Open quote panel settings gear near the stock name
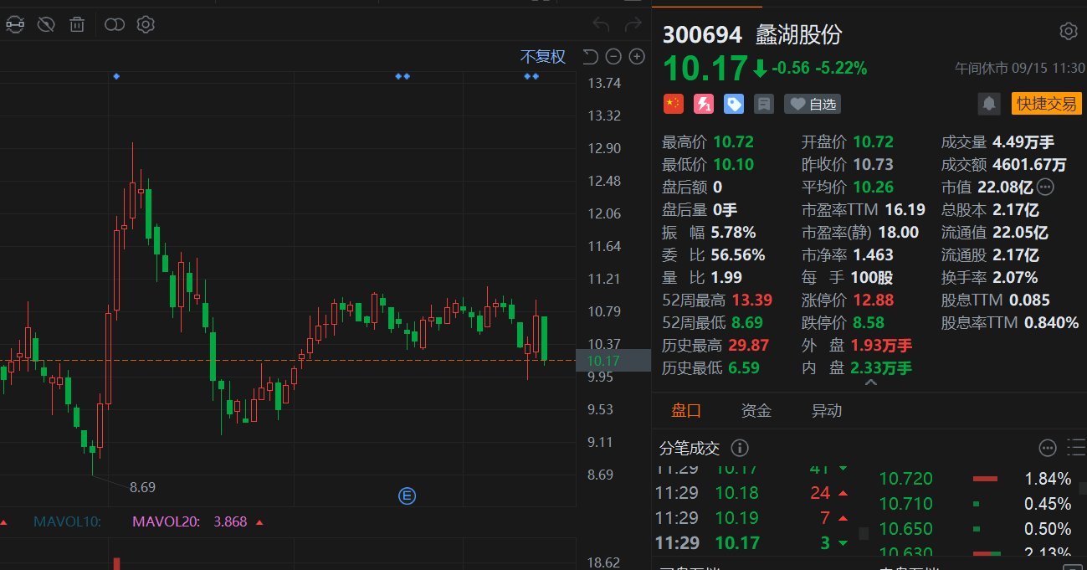 (1069, 32)
